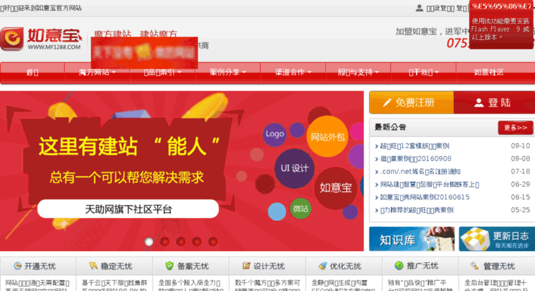Open the 如意宝 网站案例20160615 link
Viewport: 535px width, 291px height.
[x=424, y=197]
